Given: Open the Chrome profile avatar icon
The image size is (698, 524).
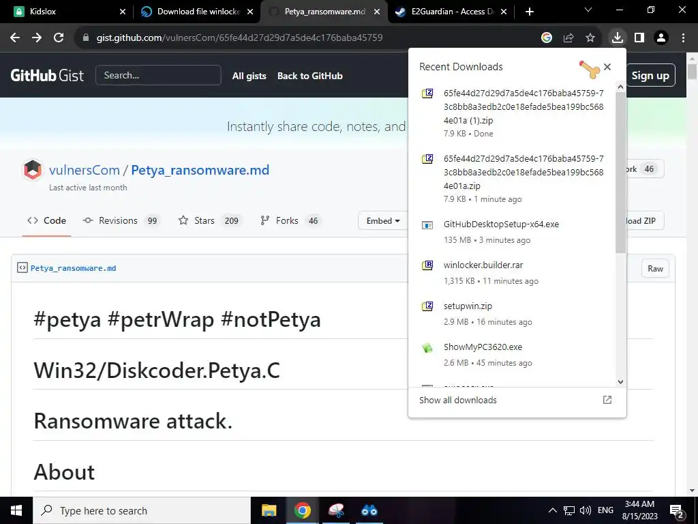Looking at the screenshot, I should tap(661, 38).
